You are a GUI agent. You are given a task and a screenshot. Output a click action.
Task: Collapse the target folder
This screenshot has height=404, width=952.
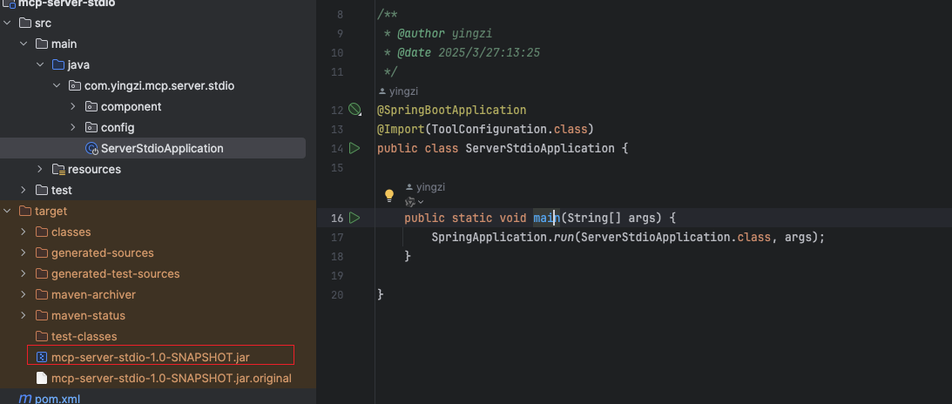7,211
